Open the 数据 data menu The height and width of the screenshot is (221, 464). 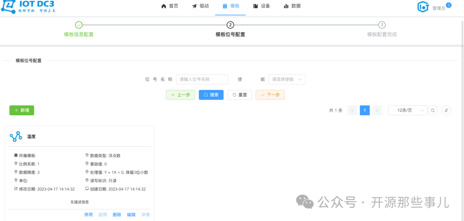pyautogui.click(x=292, y=6)
